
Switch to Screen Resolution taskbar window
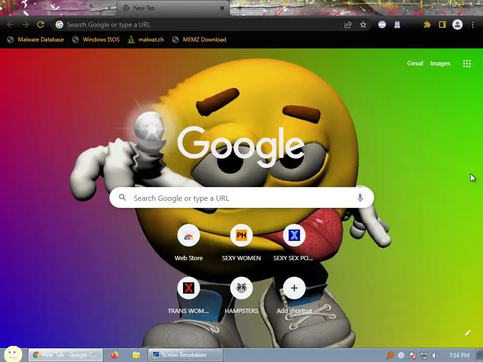click(185, 355)
